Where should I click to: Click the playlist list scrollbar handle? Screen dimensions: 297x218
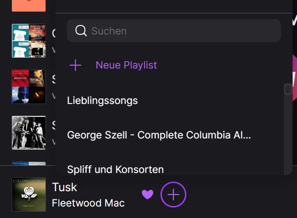(x=288, y=90)
